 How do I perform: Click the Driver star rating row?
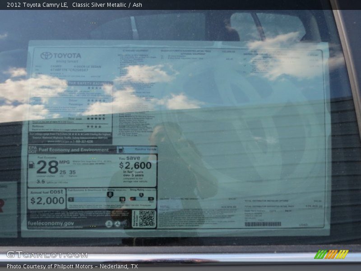point(87,101)
